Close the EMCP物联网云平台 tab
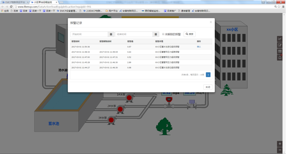 (28, 2)
